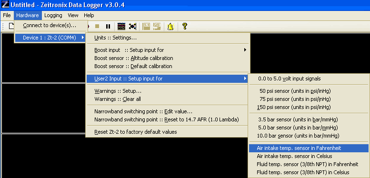Click the New document toolbar icon
370x178 pixels.
[x=11, y=26]
